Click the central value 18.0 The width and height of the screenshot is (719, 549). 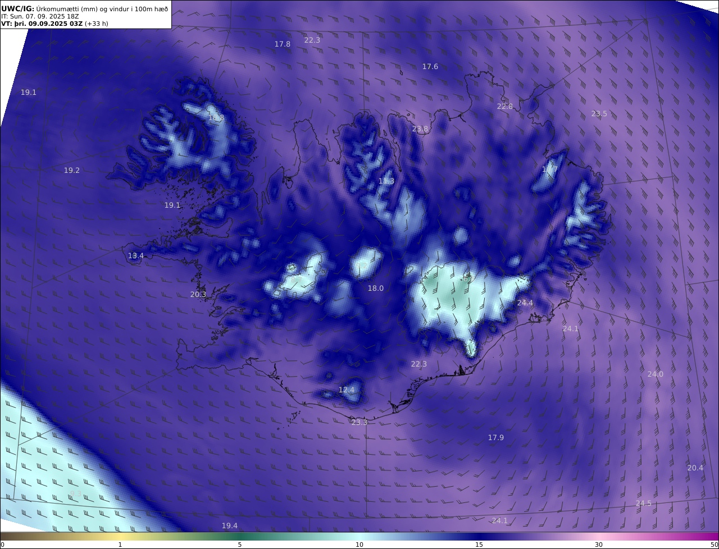pyautogui.click(x=376, y=288)
